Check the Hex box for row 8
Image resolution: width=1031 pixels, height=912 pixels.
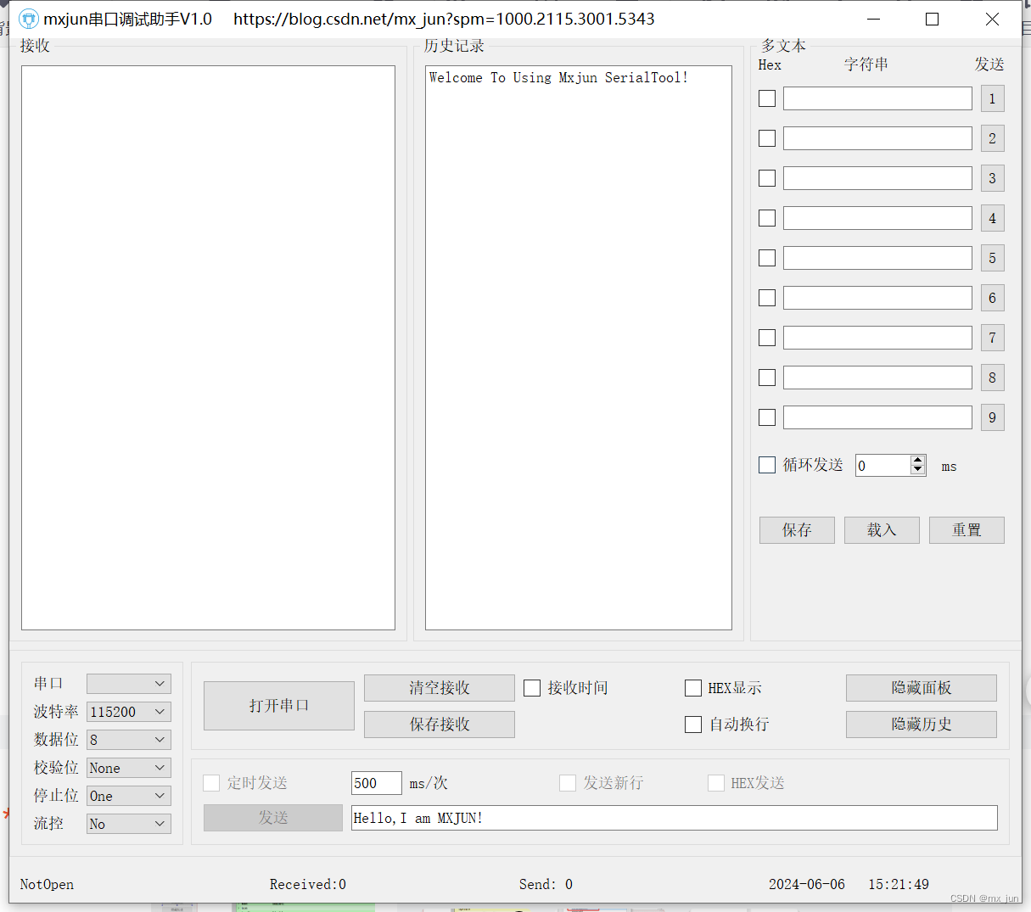coord(767,378)
